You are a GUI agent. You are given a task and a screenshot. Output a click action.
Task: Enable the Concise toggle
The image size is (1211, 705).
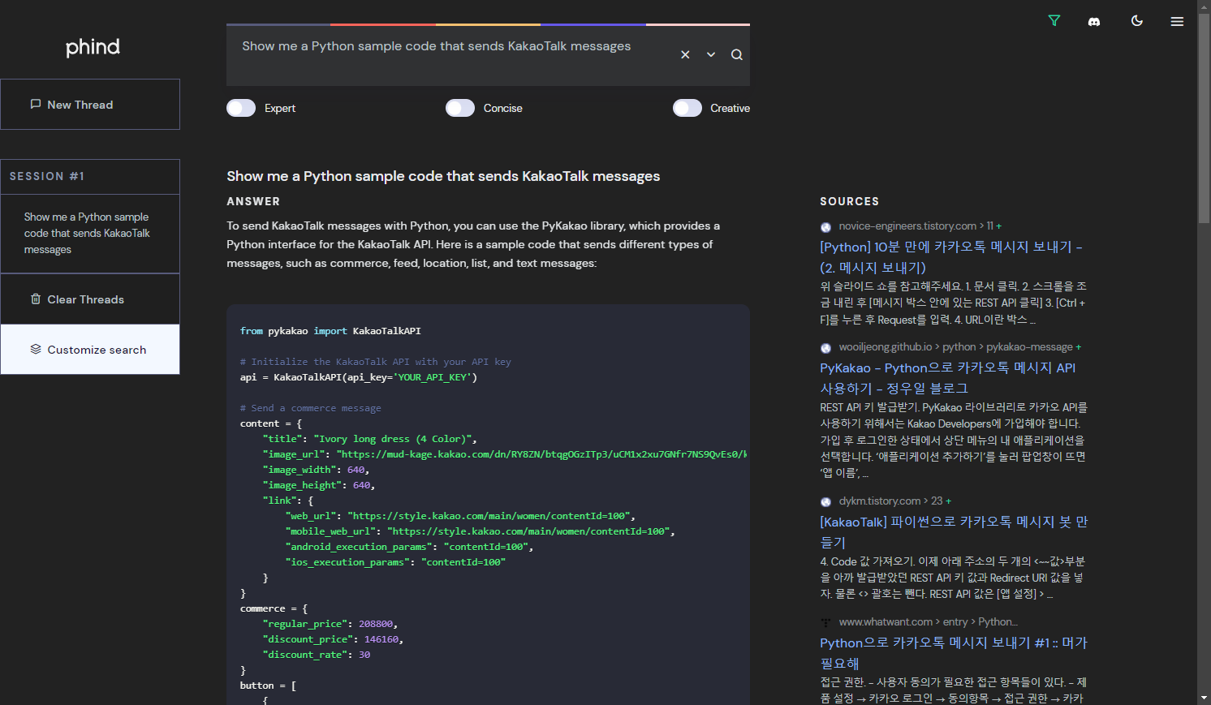click(460, 108)
